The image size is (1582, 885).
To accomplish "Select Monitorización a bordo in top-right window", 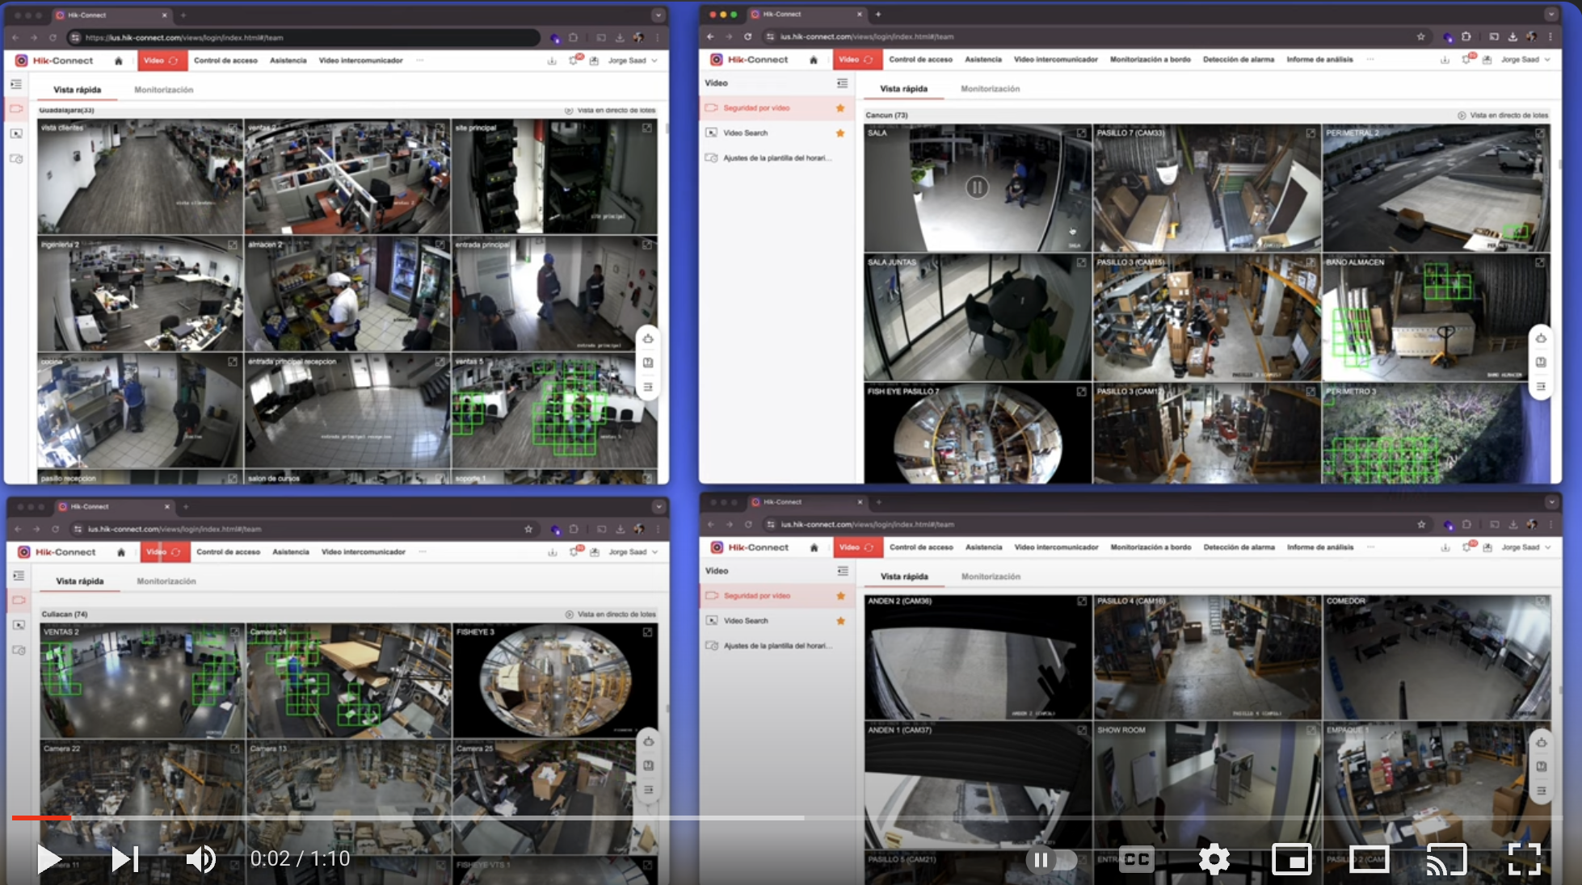I will click(x=1150, y=60).
